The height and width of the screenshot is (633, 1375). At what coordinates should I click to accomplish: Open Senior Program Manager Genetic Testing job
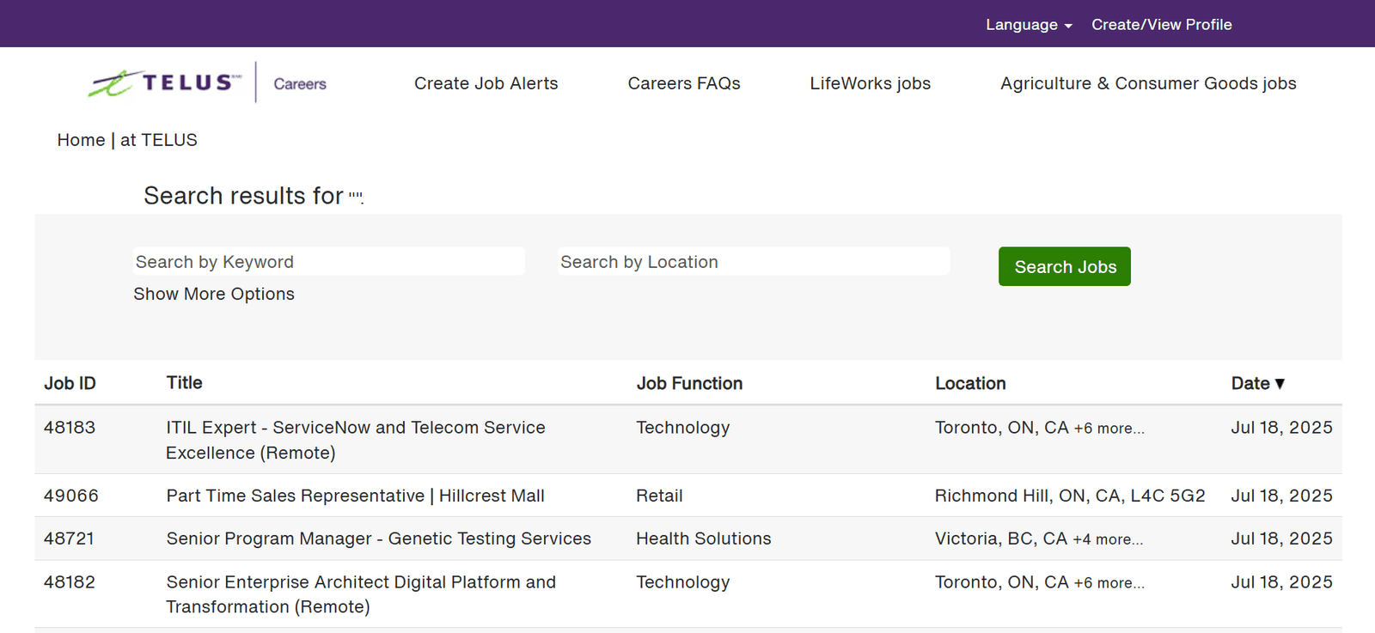379,539
